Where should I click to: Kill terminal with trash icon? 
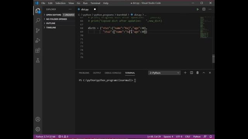198,73
